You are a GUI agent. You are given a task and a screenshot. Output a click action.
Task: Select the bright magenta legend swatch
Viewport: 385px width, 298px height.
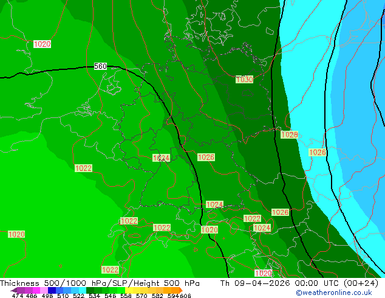point(36,290)
